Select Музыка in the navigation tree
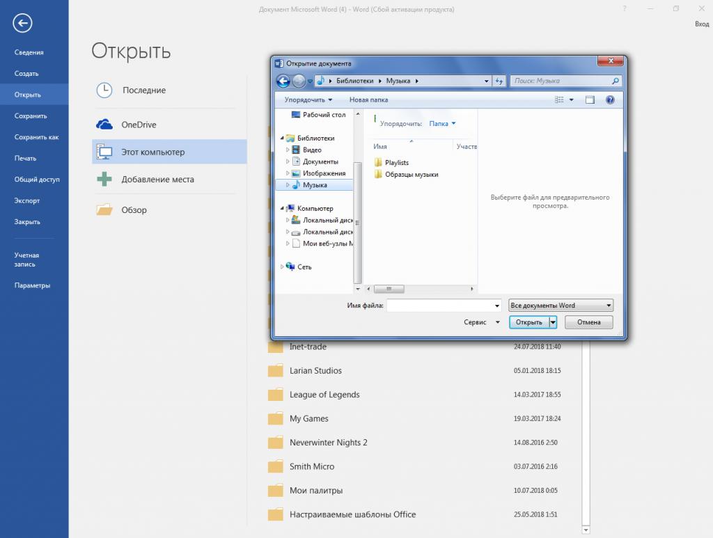This screenshot has width=713, height=538. (314, 185)
